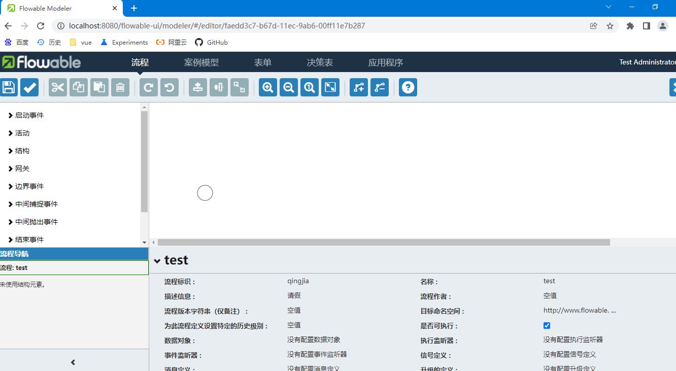The width and height of the screenshot is (676, 371).
Task: Remove bendpoint using the toolbar icon
Action: pyautogui.click(x=380, y=87)
